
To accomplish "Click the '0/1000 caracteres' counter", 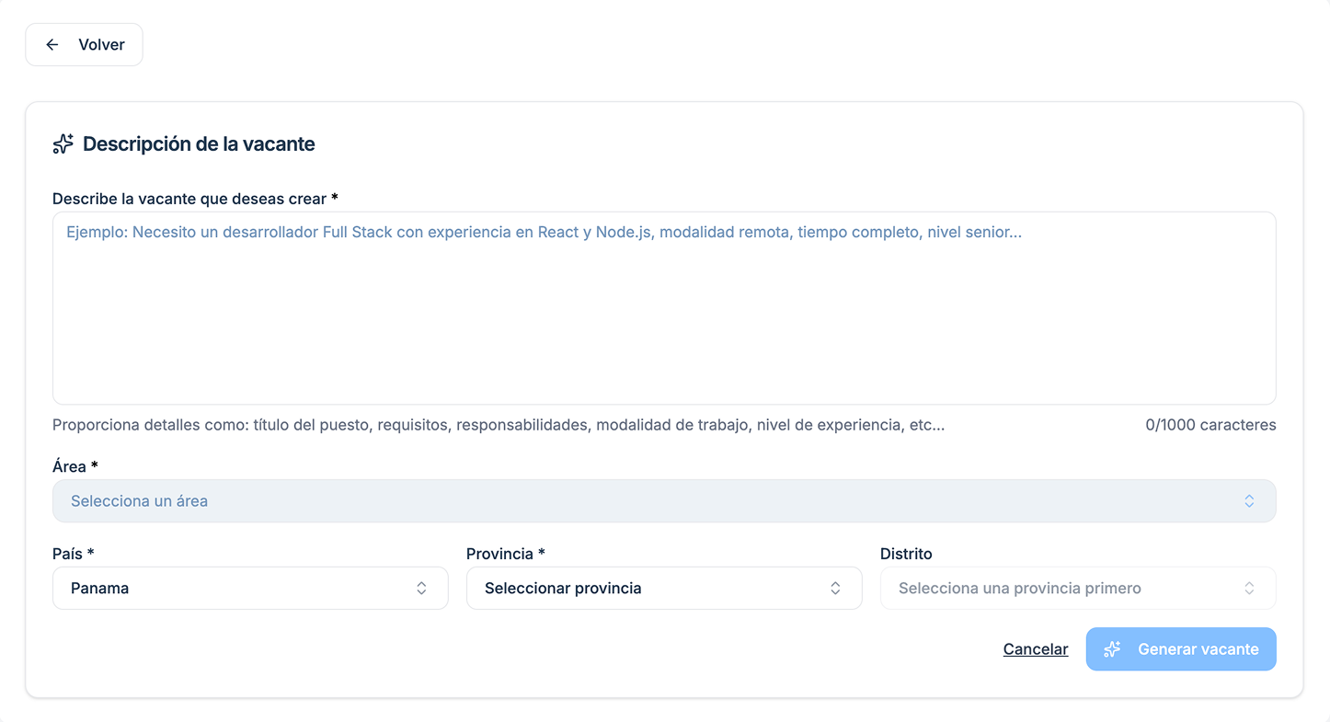I will pyautogui.click(x=1210, y=425).
